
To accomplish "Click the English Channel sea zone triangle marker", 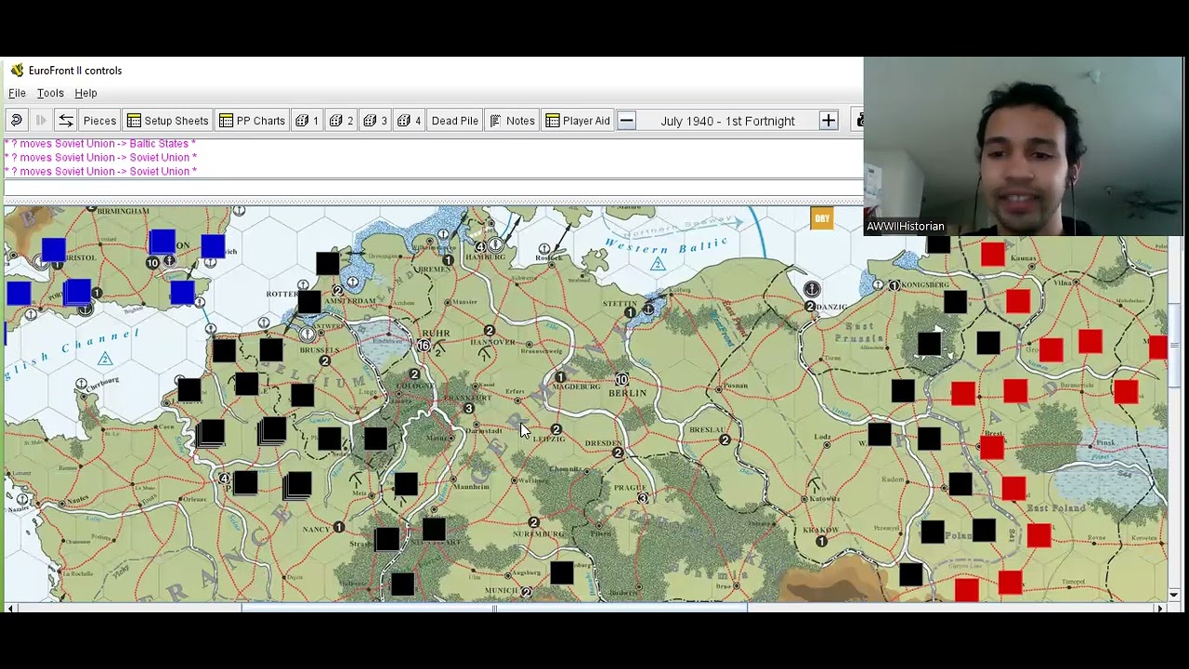I will [105, 359].
